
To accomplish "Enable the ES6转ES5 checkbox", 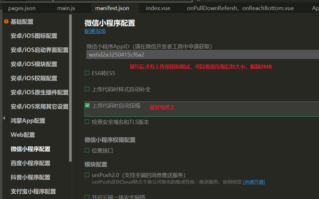I will [87, 73].
